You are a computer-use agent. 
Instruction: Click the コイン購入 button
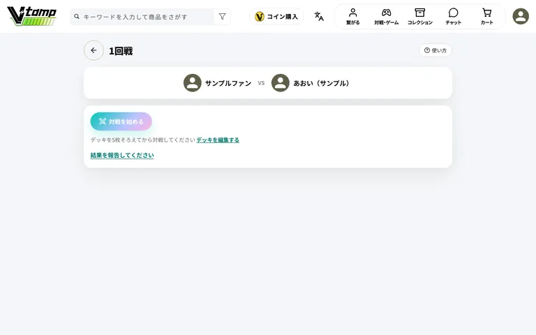pyautogui.click(x=276, y=17)
